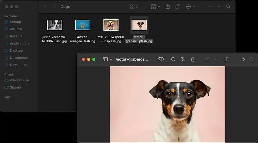
Task: Click Preview Share icon
Action: (193, 59)
